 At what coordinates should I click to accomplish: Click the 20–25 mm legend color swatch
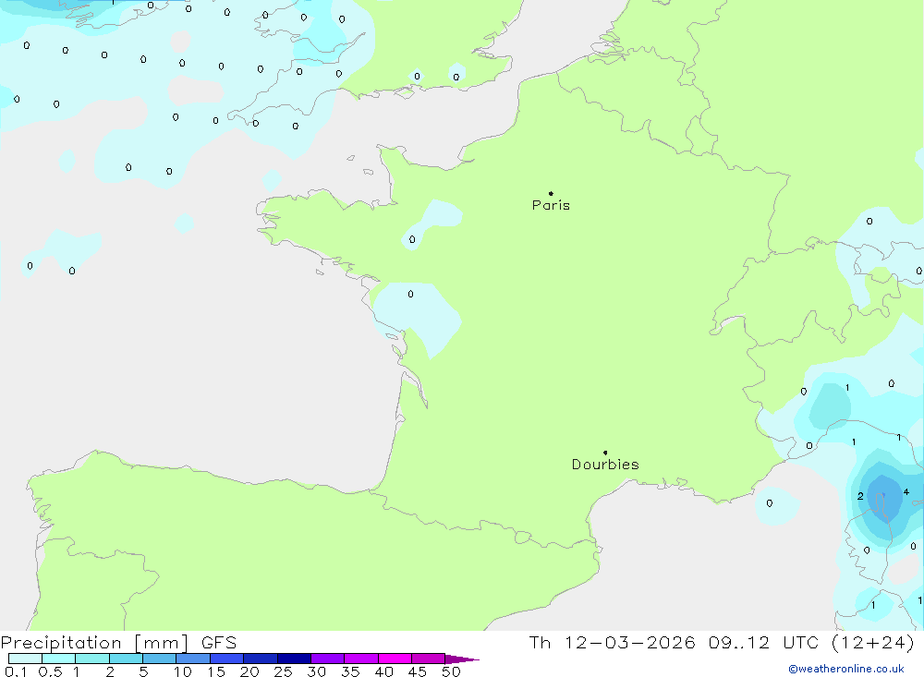[x=261, y=659]
